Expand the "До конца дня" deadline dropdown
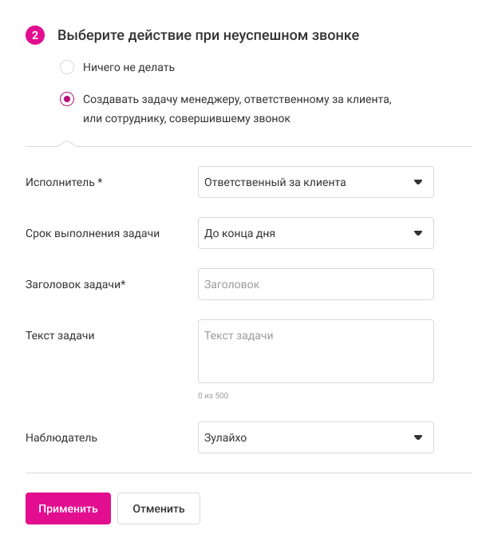The width and height of the screenshot is (498, 550). [315, 233]
